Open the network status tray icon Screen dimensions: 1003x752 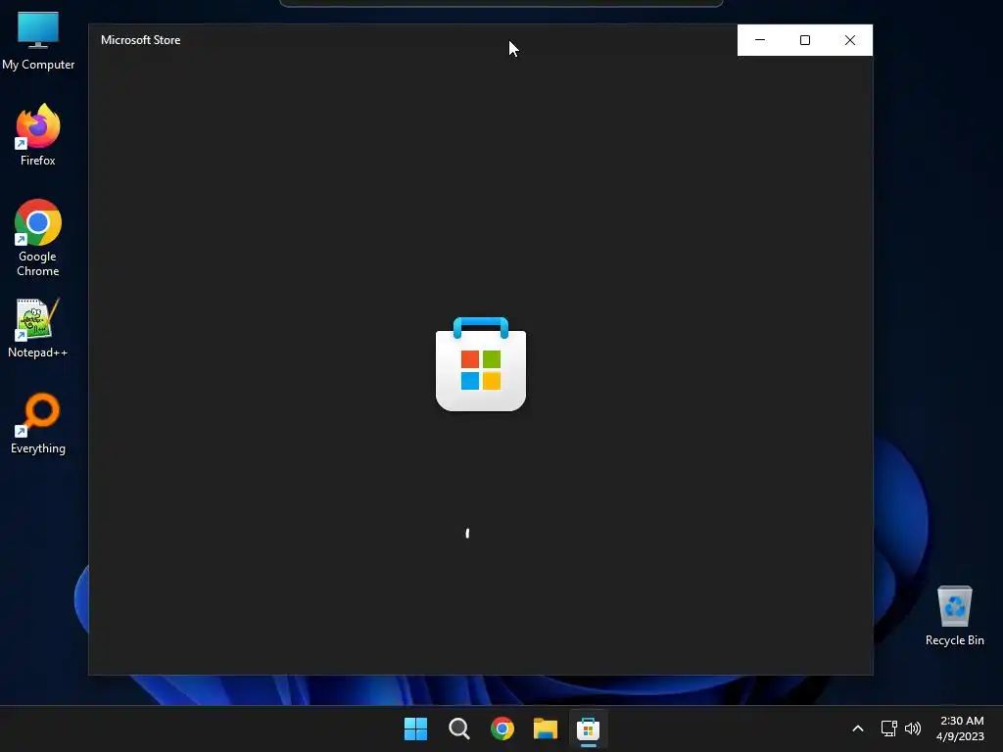pyautogui.click(x=888, y=728)
